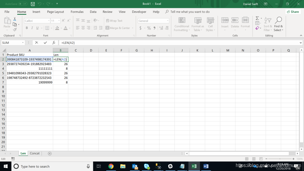The image size is (304, 171).
Task: Open the File menu
Action: [x=7, y=12]
